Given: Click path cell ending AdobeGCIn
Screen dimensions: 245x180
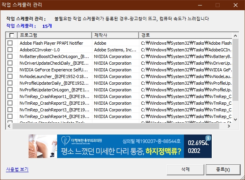Looking at the screenshot, I should coord(186,50).
